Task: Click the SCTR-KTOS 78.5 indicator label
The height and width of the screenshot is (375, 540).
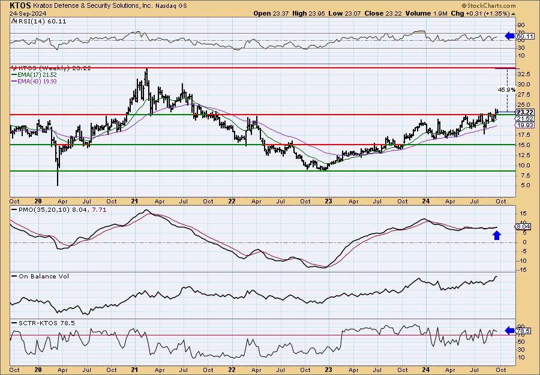Action: coord(46,323)
